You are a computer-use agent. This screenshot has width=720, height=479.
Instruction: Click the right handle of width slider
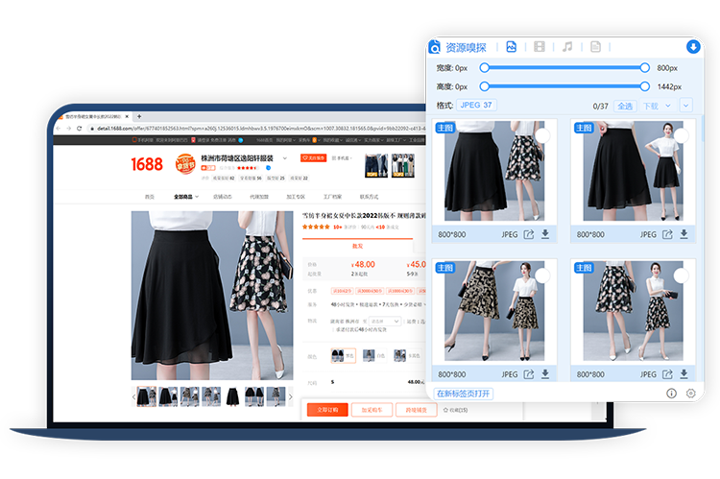pyautogui.click(x=645, y=68)
